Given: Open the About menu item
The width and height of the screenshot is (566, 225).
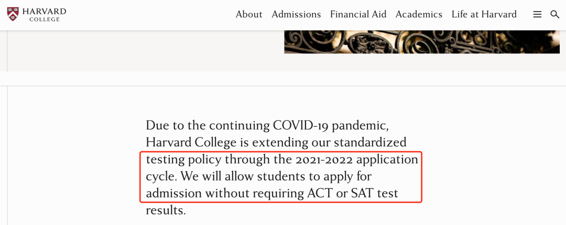Looking at the screenshot, I should coord(249,15).
